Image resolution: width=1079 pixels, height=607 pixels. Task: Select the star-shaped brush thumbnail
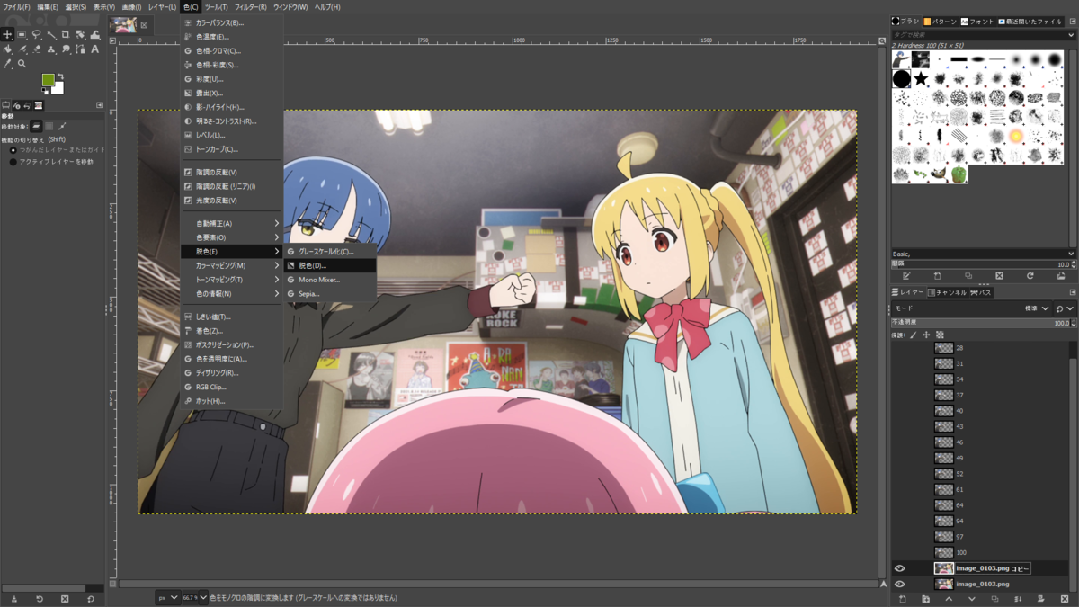point(921,79)
